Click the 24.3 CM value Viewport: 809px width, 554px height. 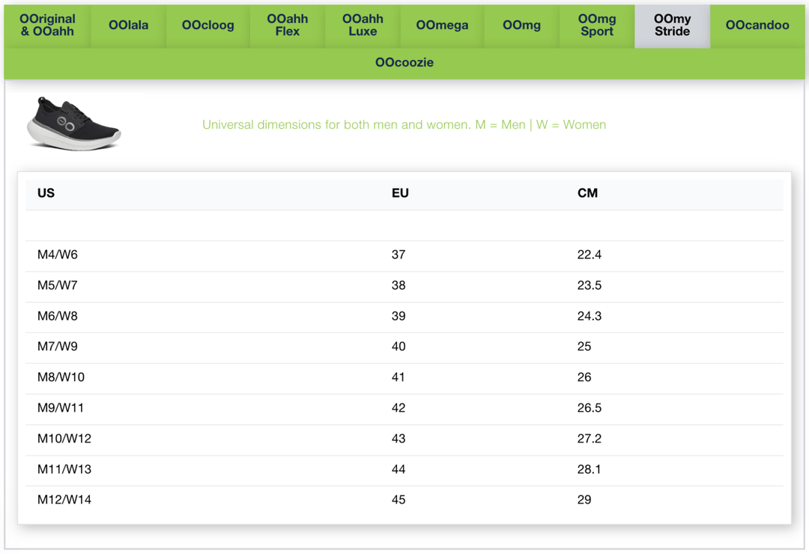click(590, 316)
